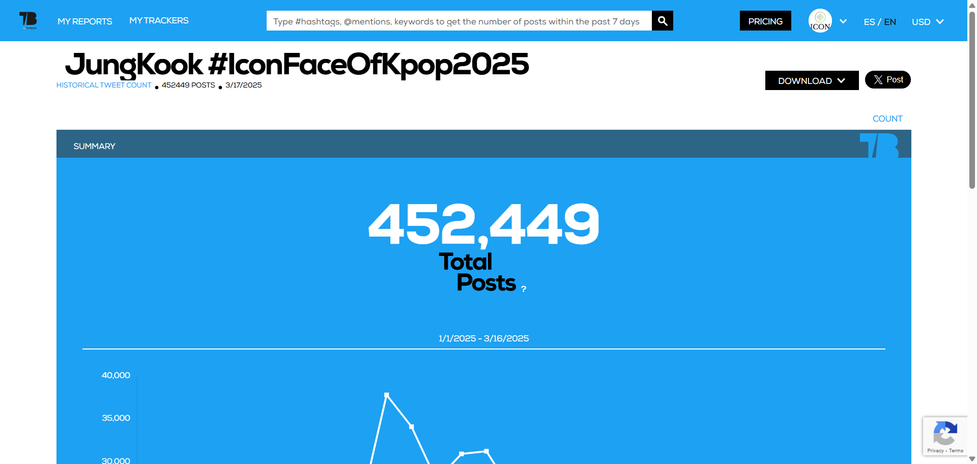Expand the Download options menu
This screenshot has width=977, height=464.
[x=811, y=81]
